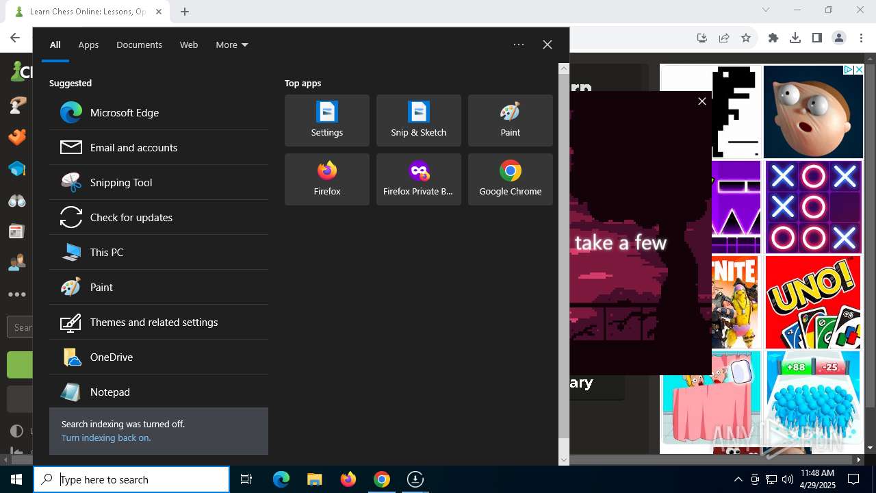Open Firefox from the taskbar
This screenshot has height=493, width=876.
tap(348, 479)
